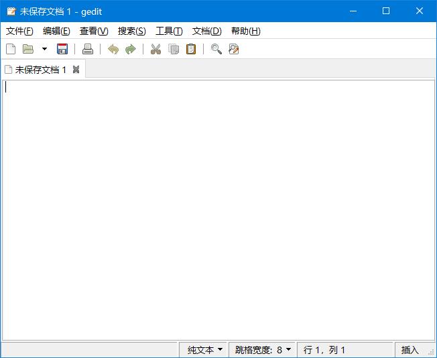Viewport: 437px width, 358px height.
Task: Click the Redo arrow icon
Action: coord(131,49)
